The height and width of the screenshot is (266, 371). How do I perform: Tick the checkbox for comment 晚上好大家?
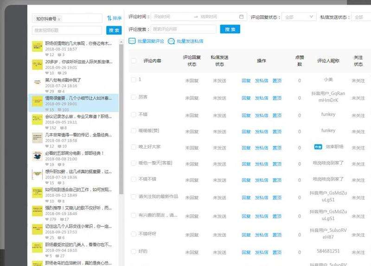pyautogui.click(x=134, y=146)
